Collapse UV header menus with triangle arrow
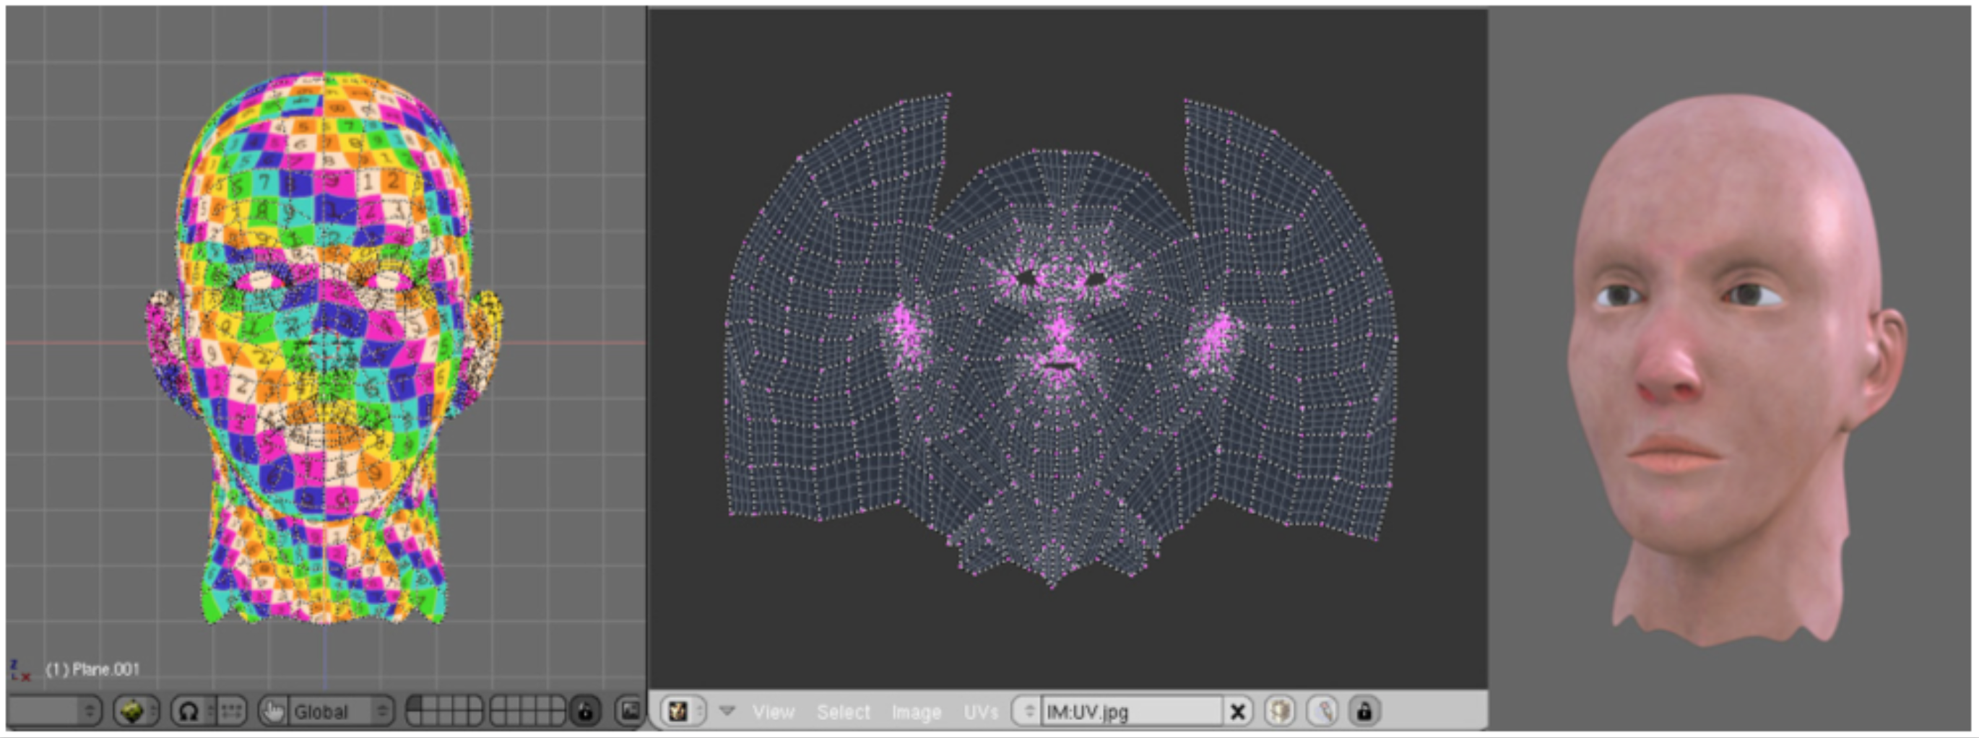This screenshot has width=1979, height=738. 727,711
